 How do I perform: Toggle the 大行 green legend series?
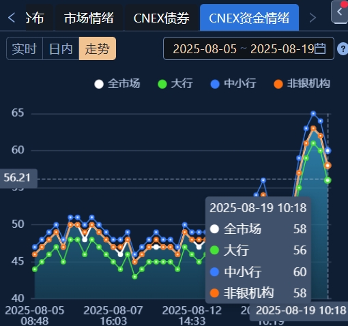pyautogui.click(x=175, y=84)
